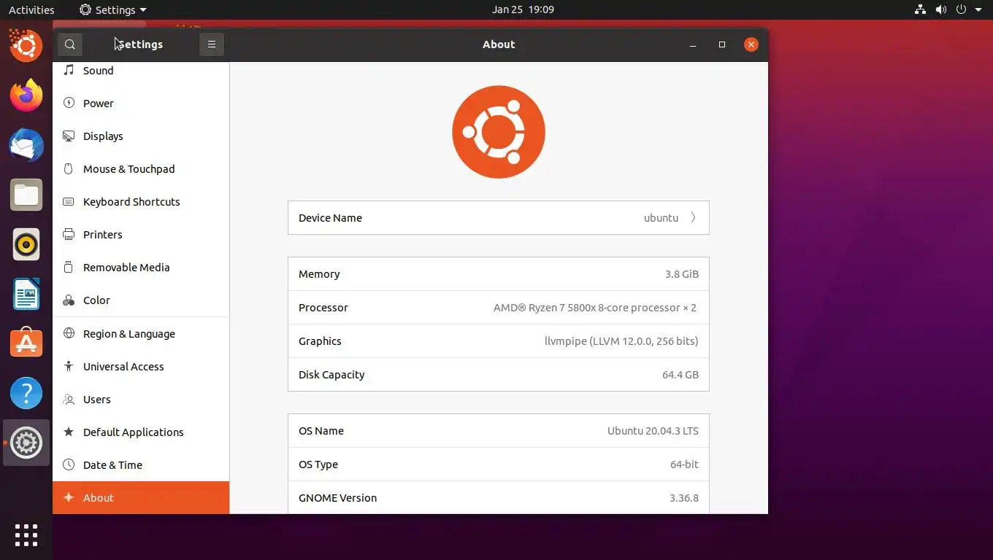Expand the system menu arrow in top bar
This screenshot has width=993, height=560.
(978, 10)
